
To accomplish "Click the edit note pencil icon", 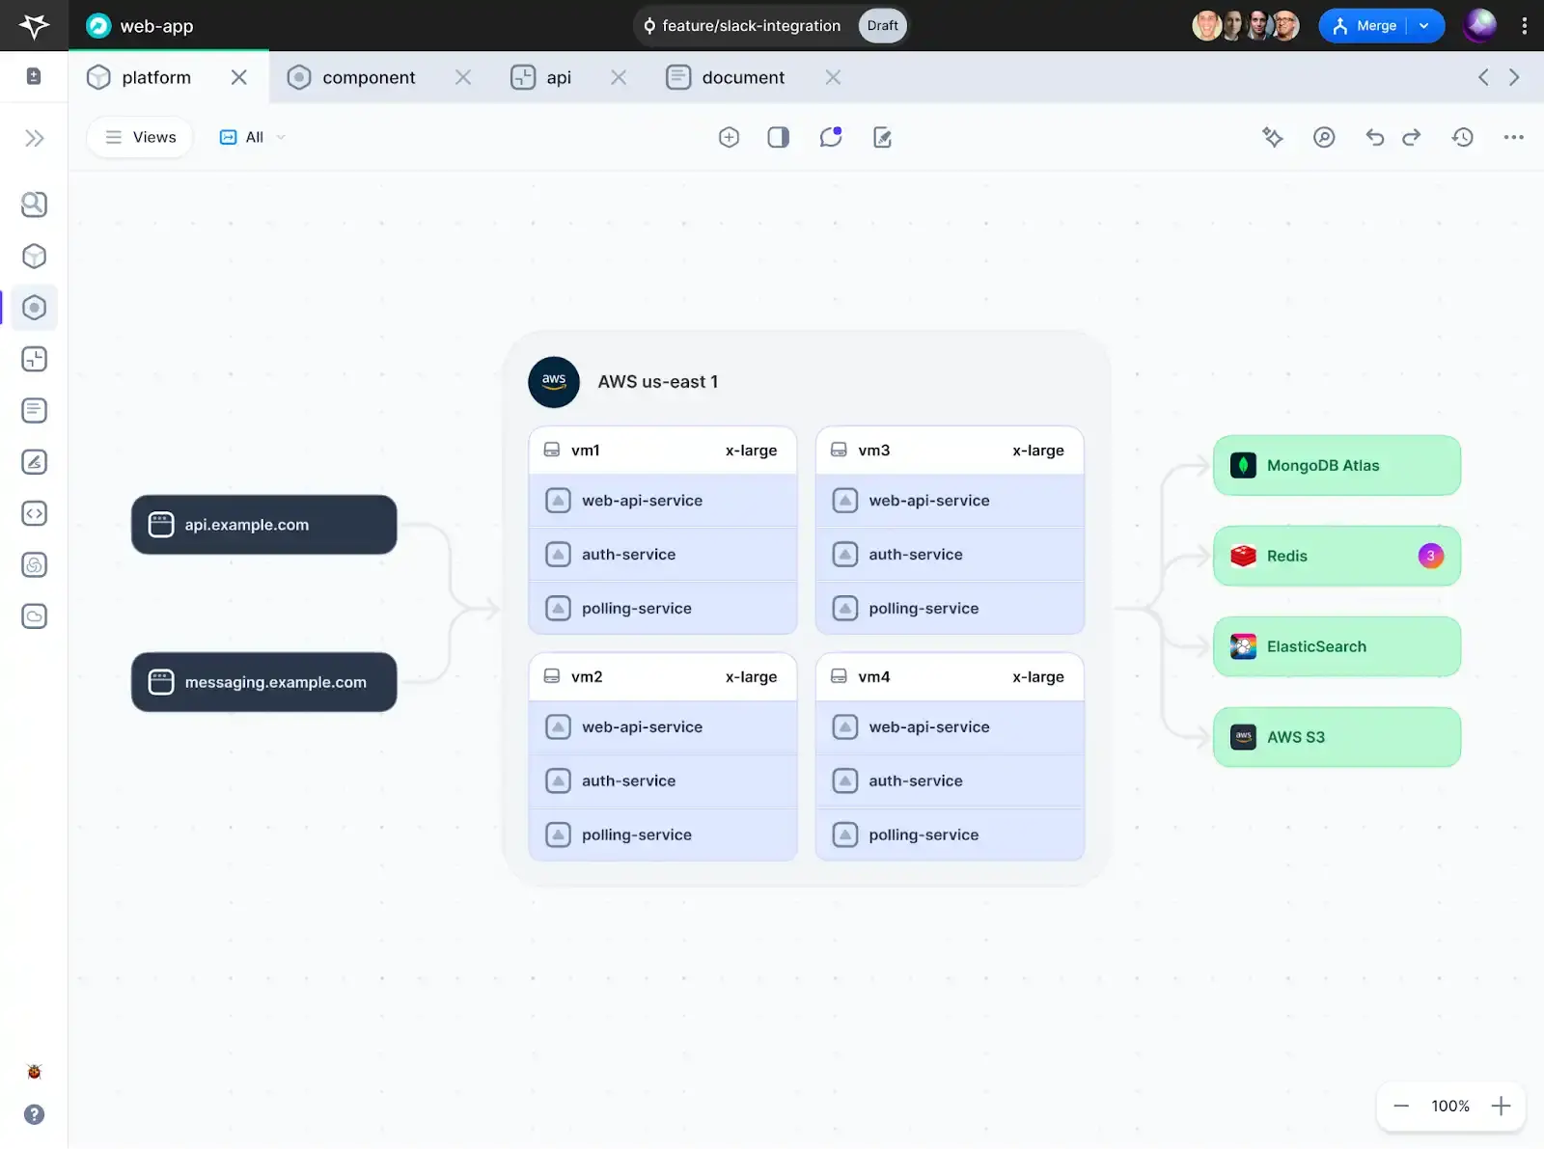I will tap(882, 137).
